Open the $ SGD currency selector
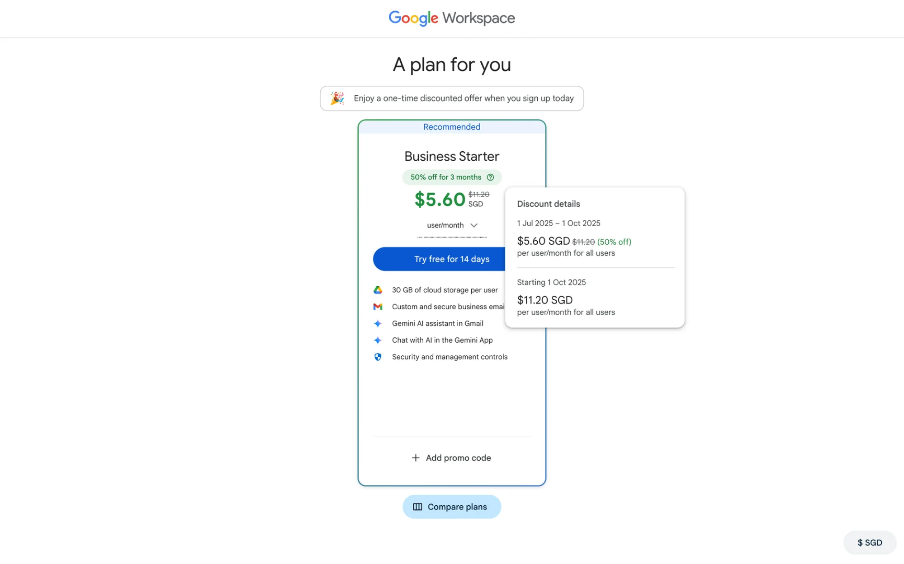Viewport: 904px width, 564px height. coord(869,542)
